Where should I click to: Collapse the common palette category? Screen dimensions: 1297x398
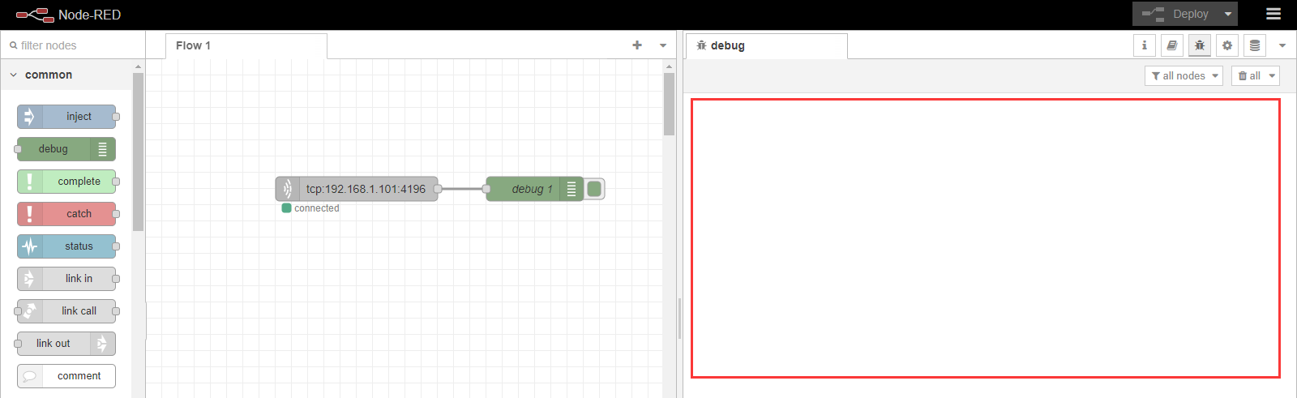point(14,75)
